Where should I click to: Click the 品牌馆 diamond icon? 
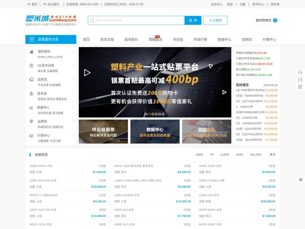(x=31, y=121)
